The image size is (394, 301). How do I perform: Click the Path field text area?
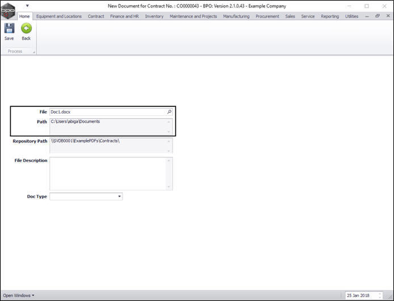[x=111, y=126]
